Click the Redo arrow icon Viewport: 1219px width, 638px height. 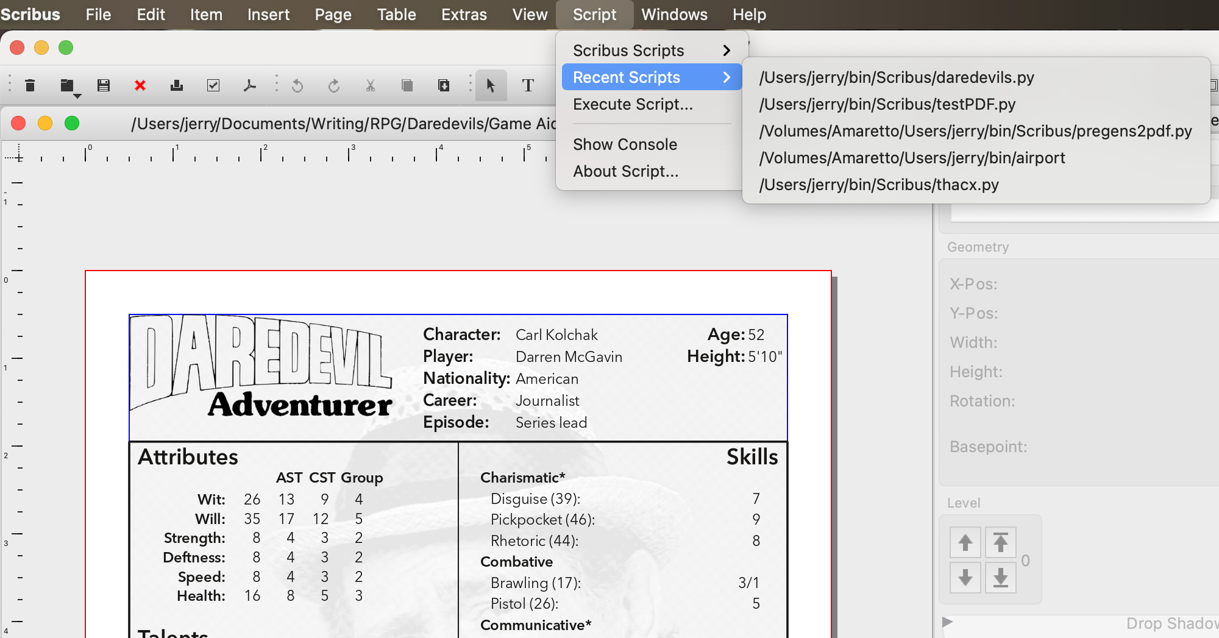333,85
